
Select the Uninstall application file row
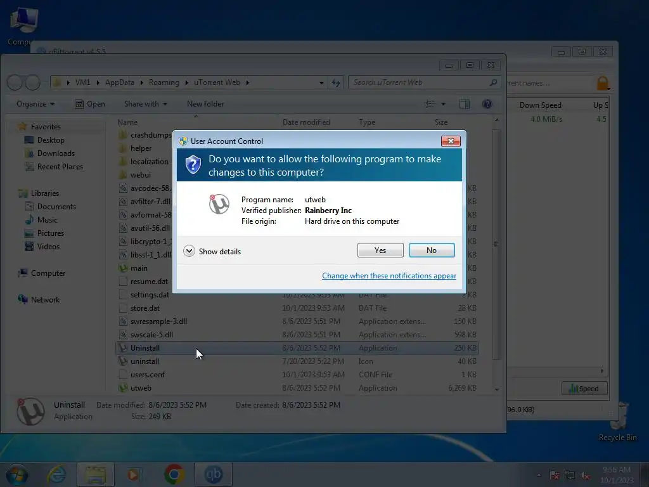tap(297, 348)
